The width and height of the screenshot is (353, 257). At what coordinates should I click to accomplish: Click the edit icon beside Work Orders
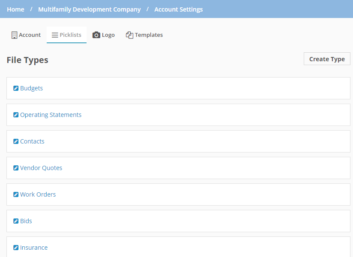click(x=16, y=194)
